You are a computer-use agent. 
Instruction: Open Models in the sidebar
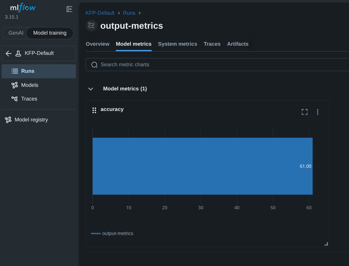tap(39, 85)
